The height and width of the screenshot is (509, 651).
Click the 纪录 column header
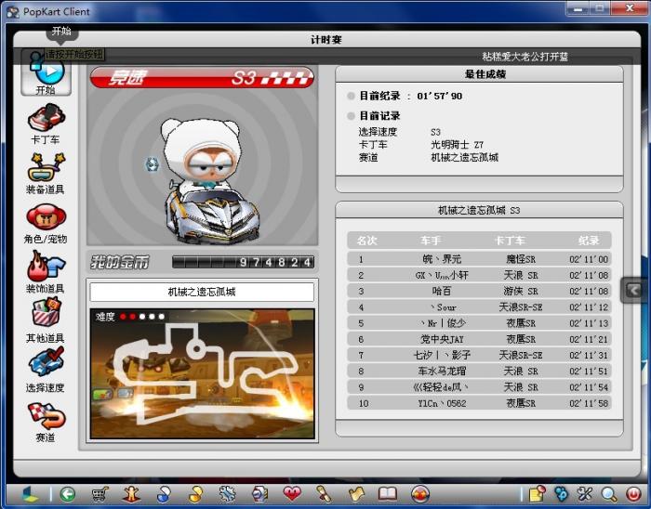pyautogui.click(x=589, y=241)
